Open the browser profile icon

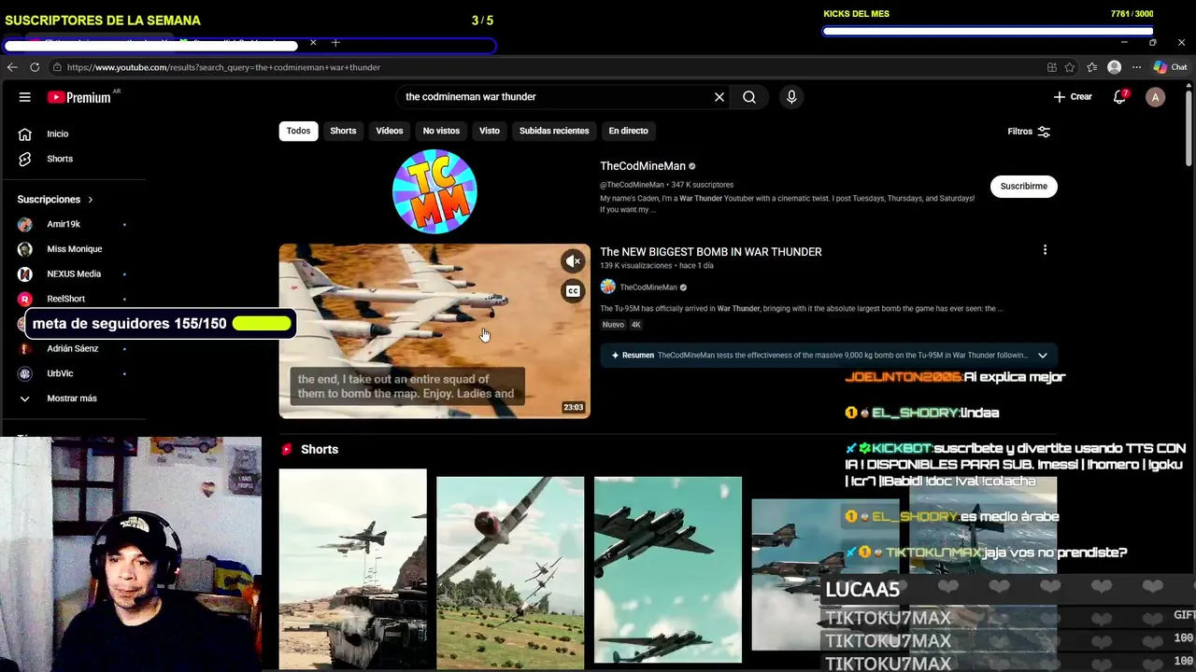[x=1114, y=67]
